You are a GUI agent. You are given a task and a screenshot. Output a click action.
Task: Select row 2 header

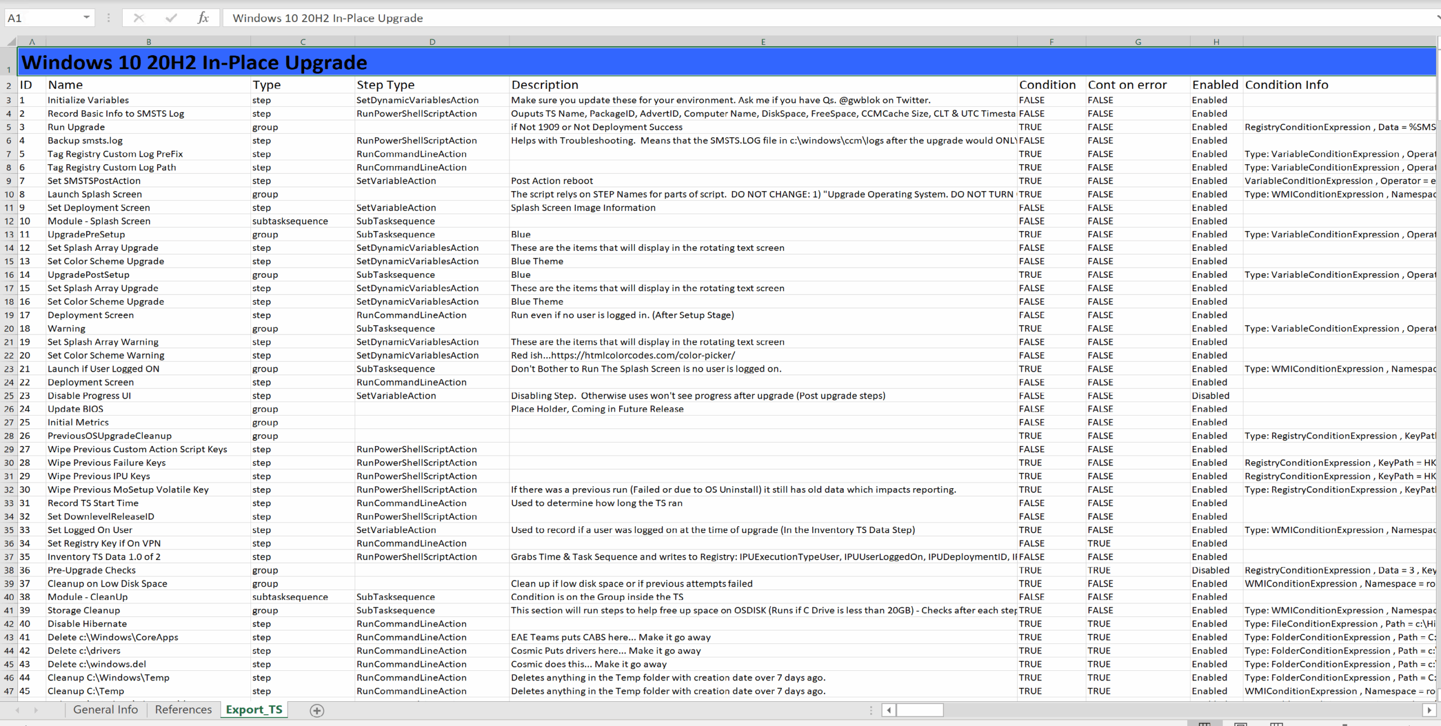[8, 85]
